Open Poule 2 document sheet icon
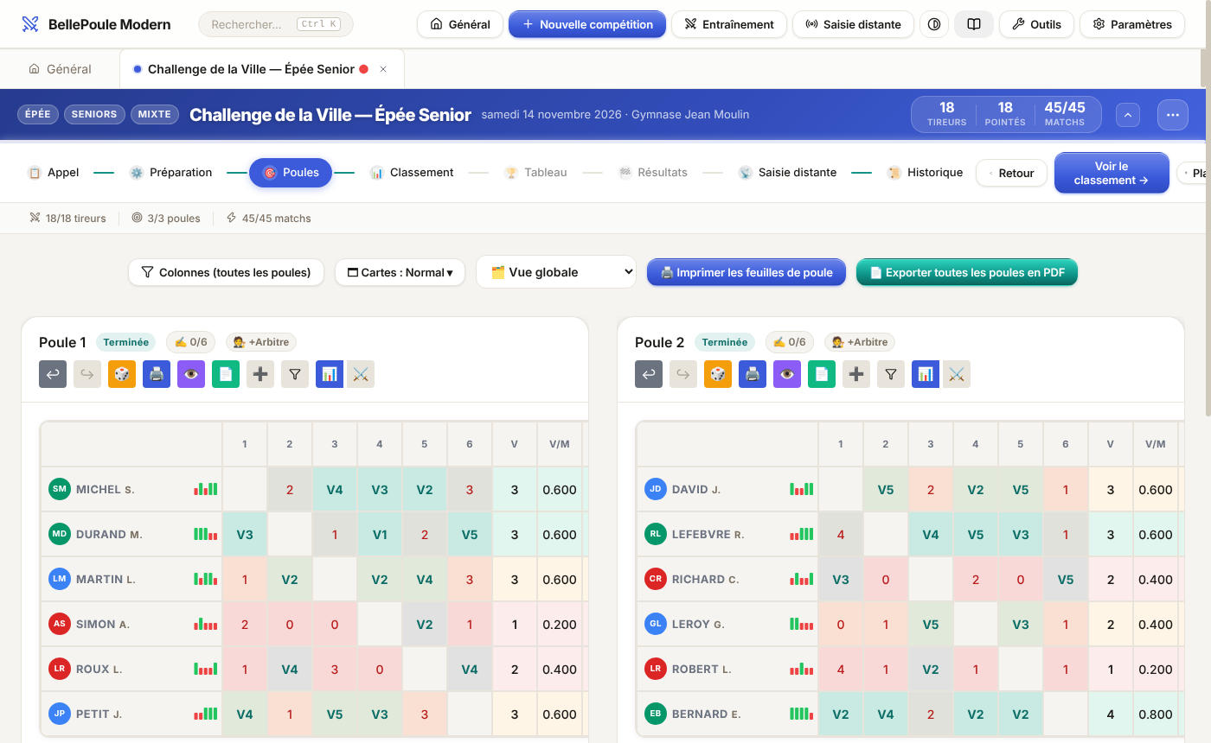The width and height of the screenshot is (1211, 743). pos(822,374)
